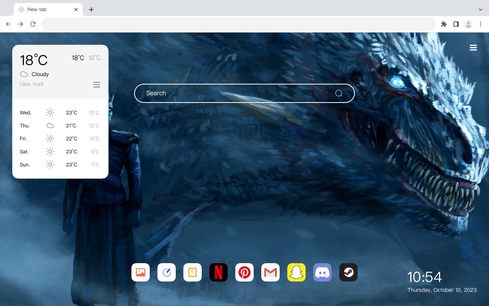Select the Thu. forecast day label

[x=25, y=126]
